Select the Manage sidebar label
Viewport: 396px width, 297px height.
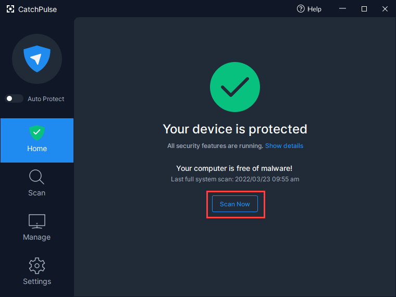click(37, 237)
